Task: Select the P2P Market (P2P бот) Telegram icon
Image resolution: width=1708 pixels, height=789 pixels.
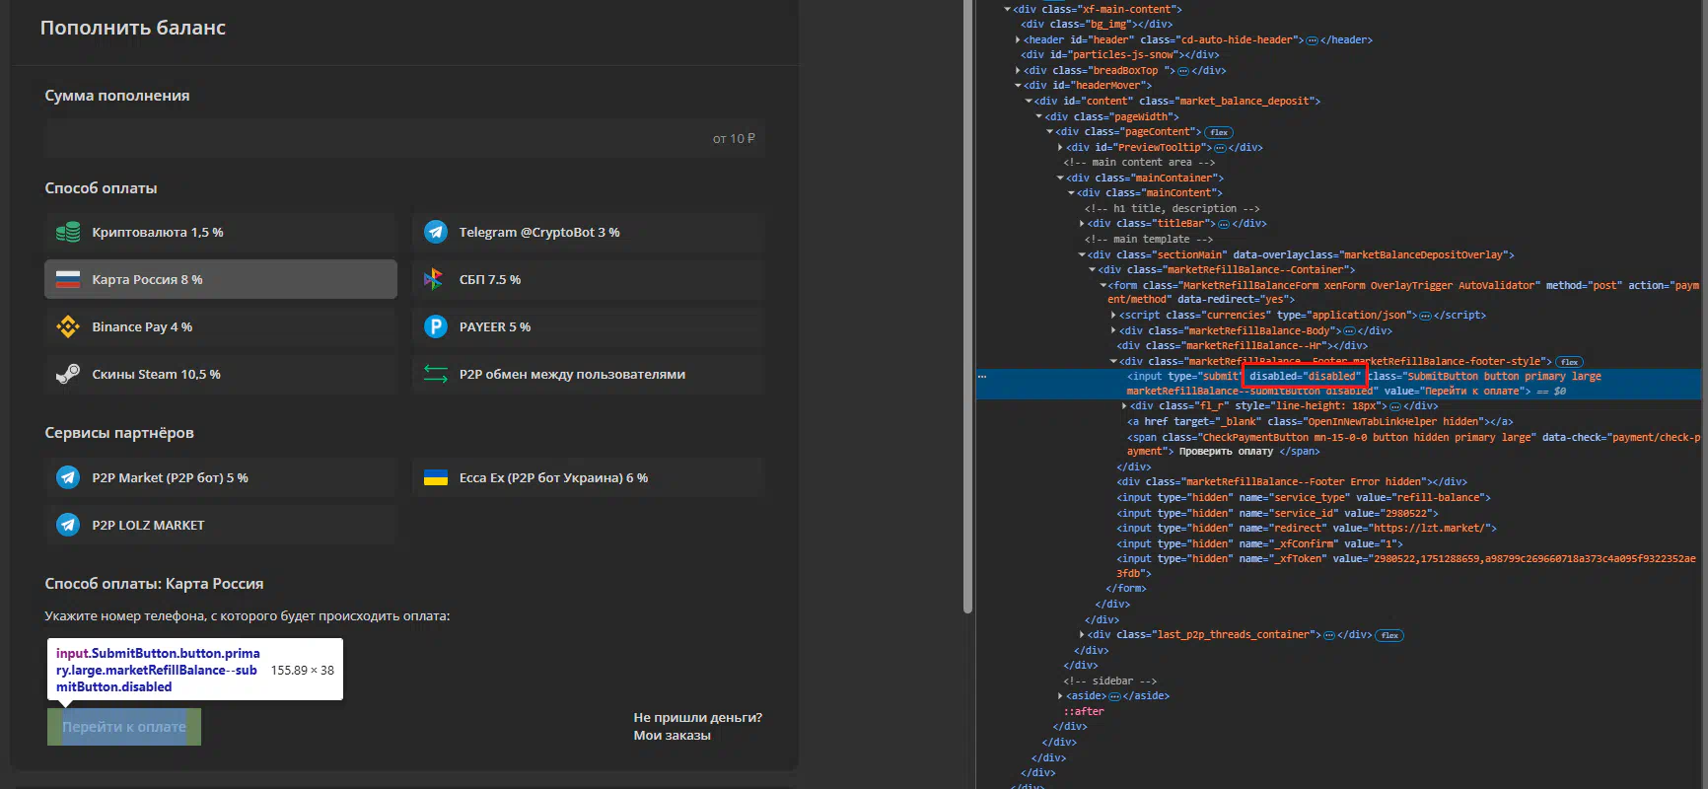Action: click(x=68, y=477)
